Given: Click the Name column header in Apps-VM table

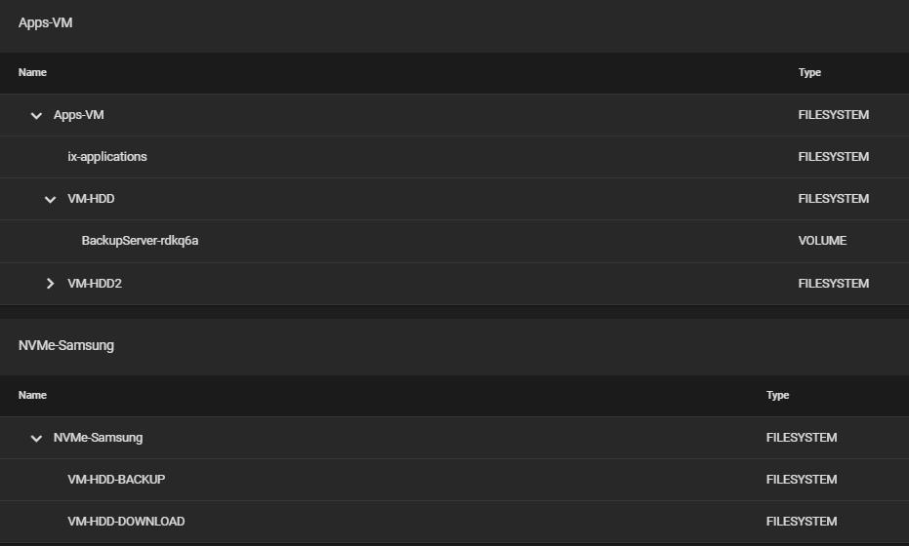Looking at the screenshot, I should point(32,72).
